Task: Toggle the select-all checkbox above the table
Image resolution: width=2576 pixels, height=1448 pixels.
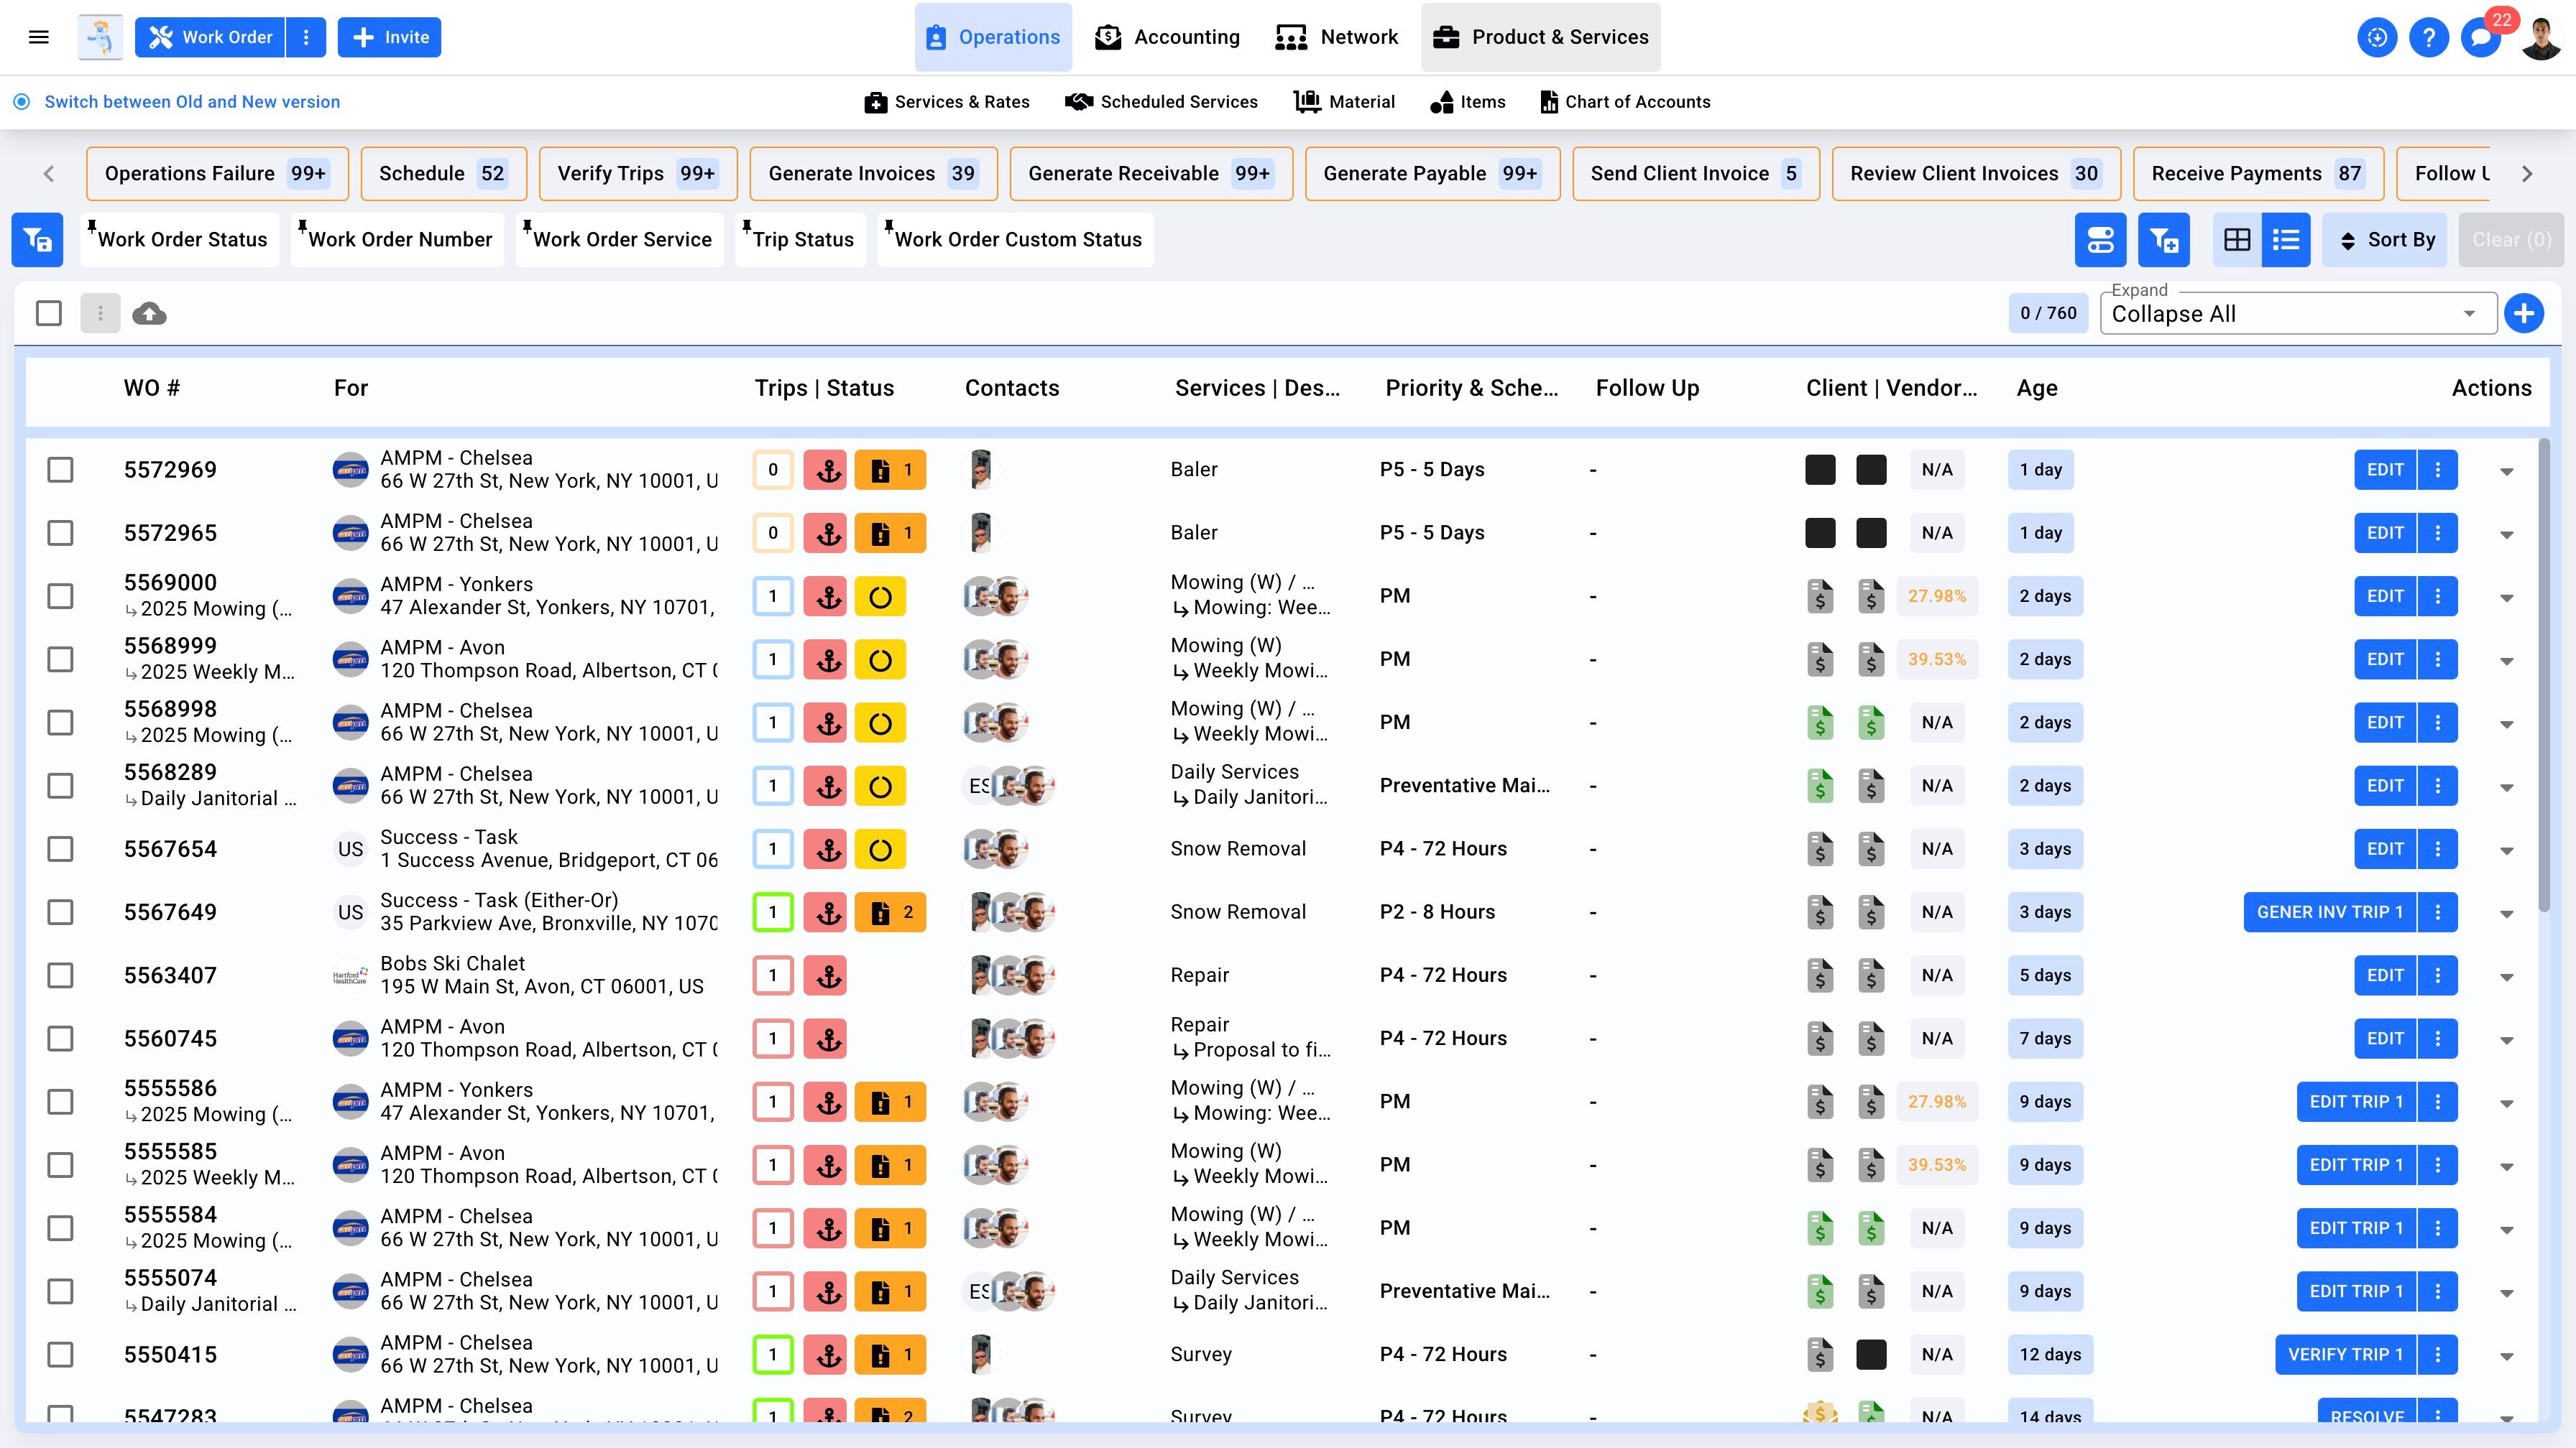Action: pyautogui.click(x=49, y=314)
